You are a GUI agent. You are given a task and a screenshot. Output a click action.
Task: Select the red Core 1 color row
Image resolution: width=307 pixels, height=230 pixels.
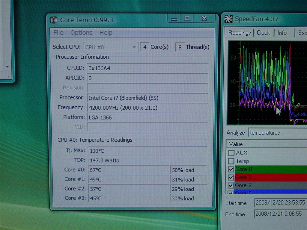coord(271,177)
